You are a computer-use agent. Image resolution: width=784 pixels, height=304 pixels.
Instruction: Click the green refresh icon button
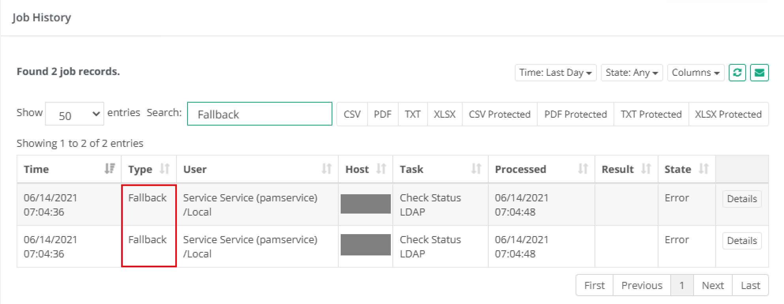tap(737, 73)
